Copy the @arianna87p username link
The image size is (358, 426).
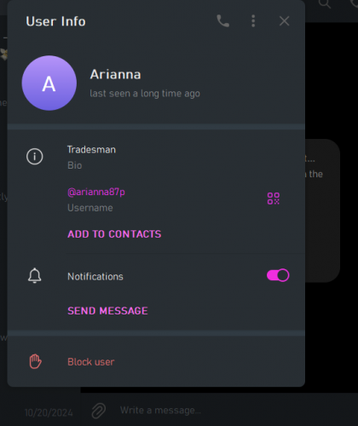click(96, 193)
